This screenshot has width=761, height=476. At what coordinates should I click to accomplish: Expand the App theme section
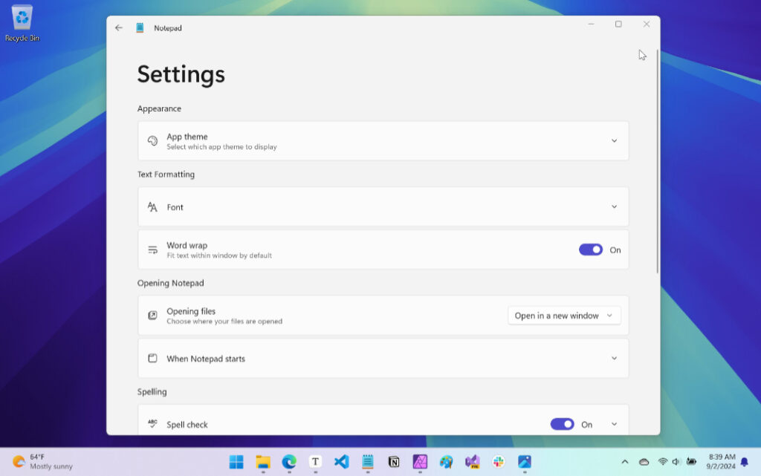pyautogui.click(x=614, y=140)
